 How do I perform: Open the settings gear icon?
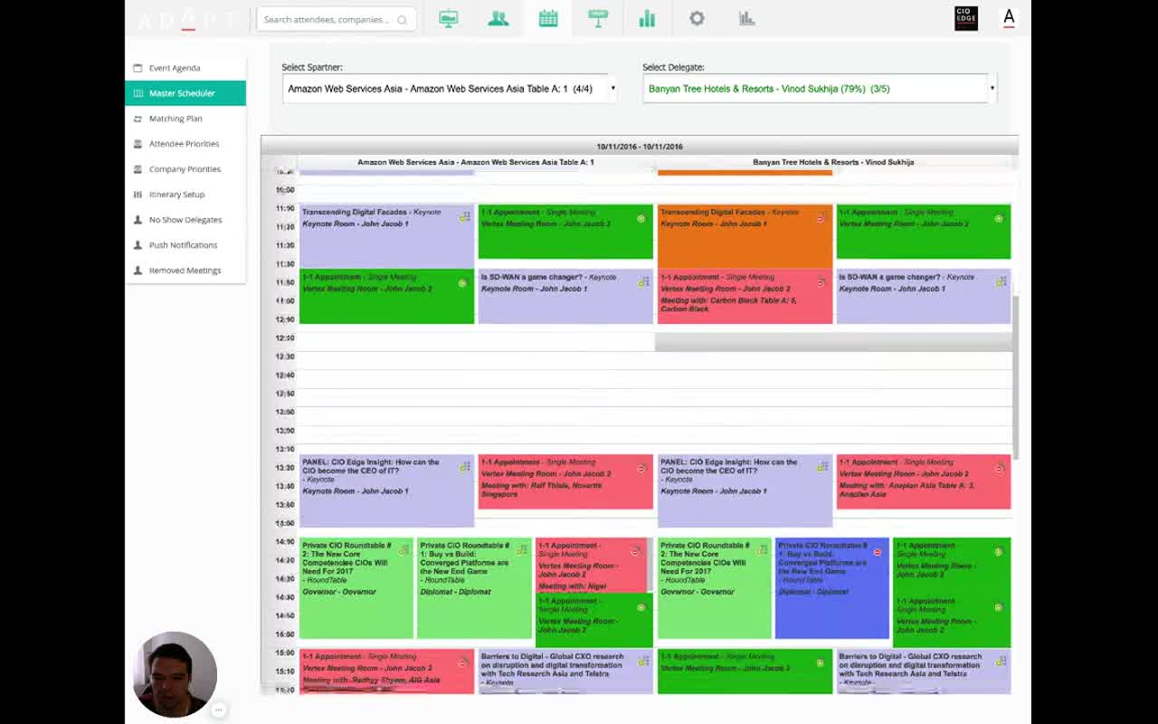click(697, 18)
